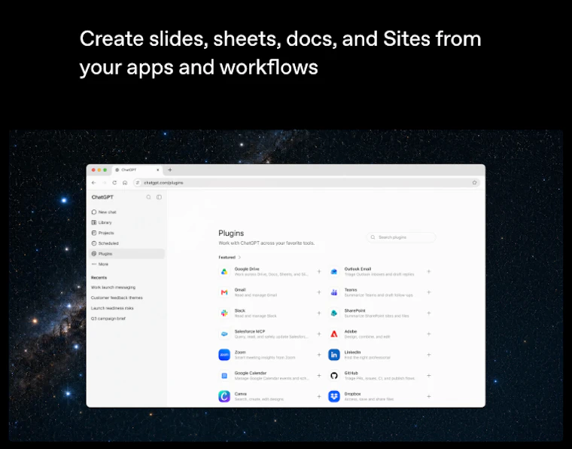Click the Google Drive plugin icon
The height and width of the screenshot is (449, 572).
point(224,272)
